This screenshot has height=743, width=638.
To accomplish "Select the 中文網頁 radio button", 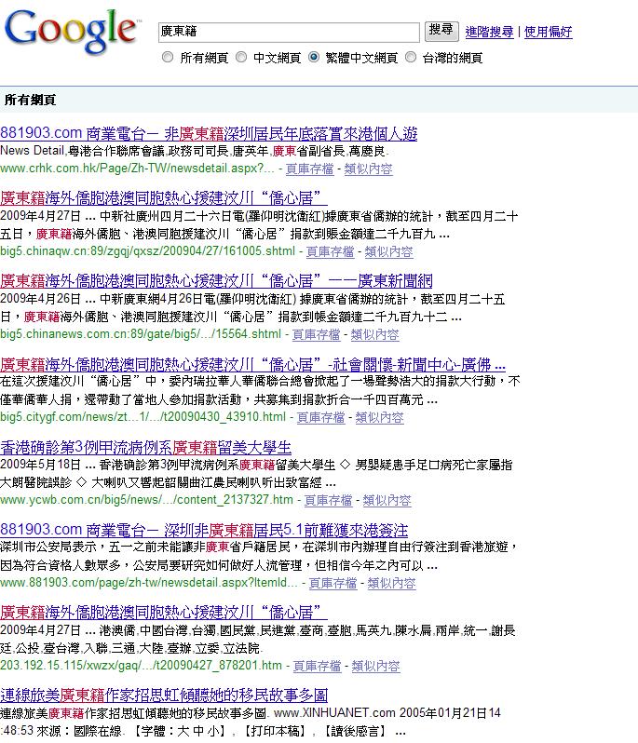I will coord(241,58).
